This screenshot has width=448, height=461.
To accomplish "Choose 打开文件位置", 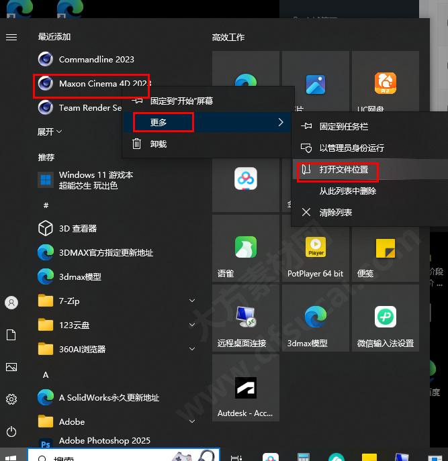I will [370, 169].
